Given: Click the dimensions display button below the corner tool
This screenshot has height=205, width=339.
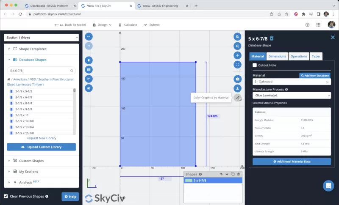Looking at the screenshot, I should coord(89,88).
